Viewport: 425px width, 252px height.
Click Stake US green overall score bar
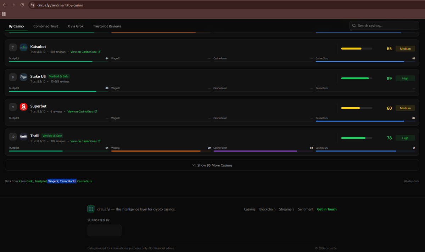point(357,79)
